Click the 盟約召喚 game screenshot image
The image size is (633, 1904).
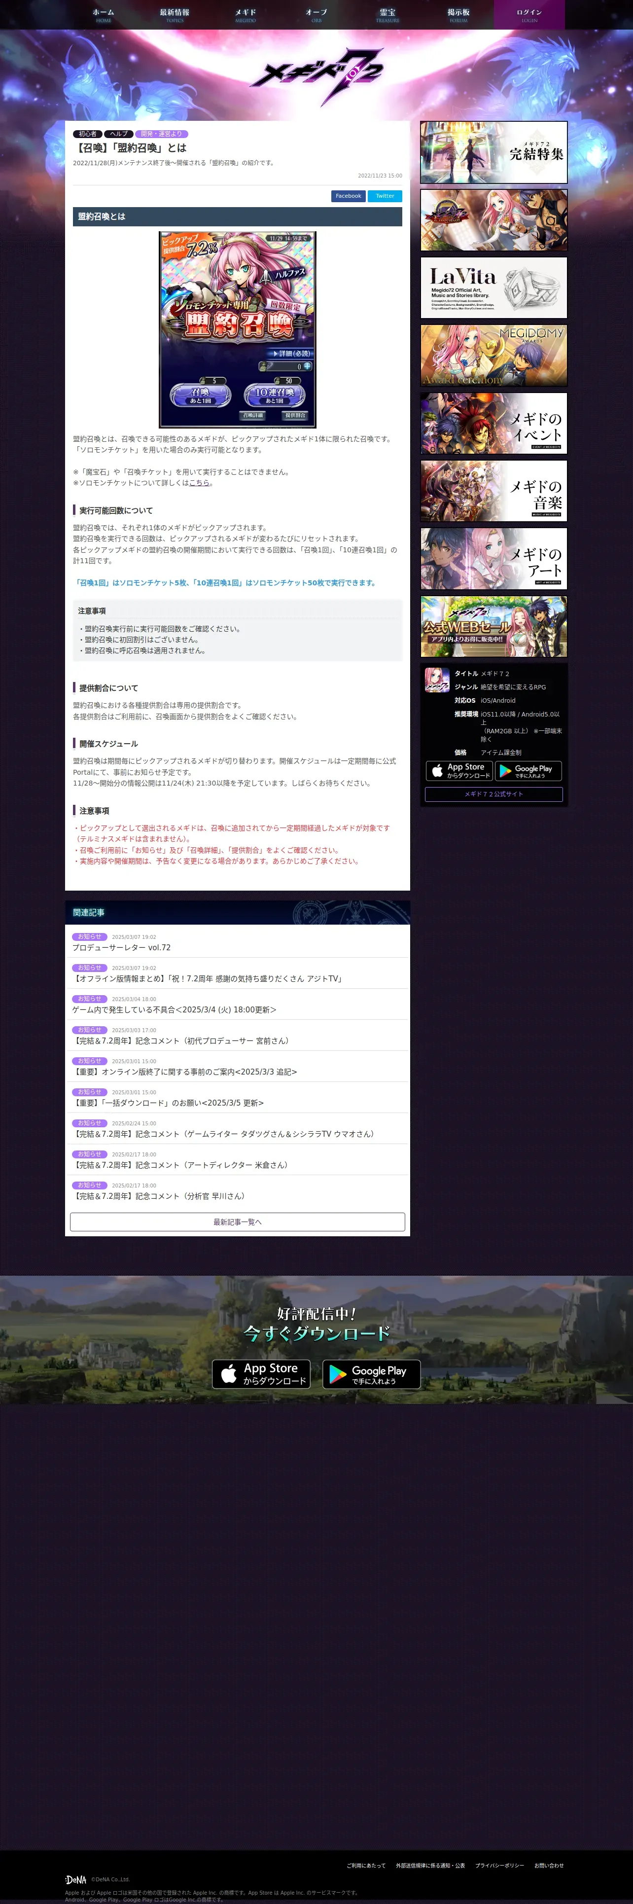point(238,329)
